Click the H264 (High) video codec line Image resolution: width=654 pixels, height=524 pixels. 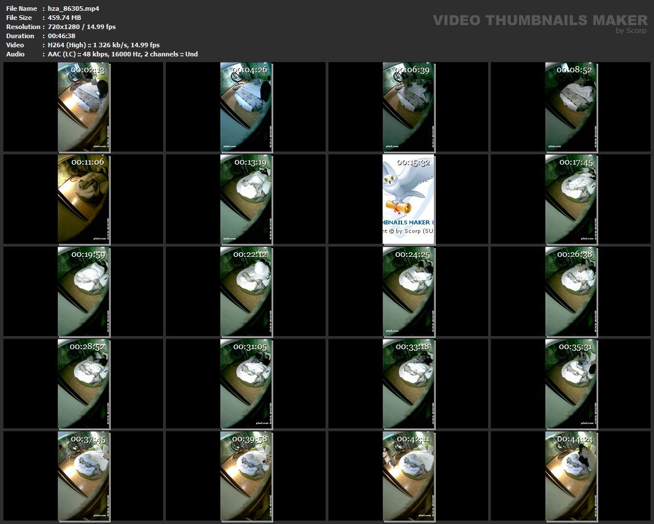[103, 45]
